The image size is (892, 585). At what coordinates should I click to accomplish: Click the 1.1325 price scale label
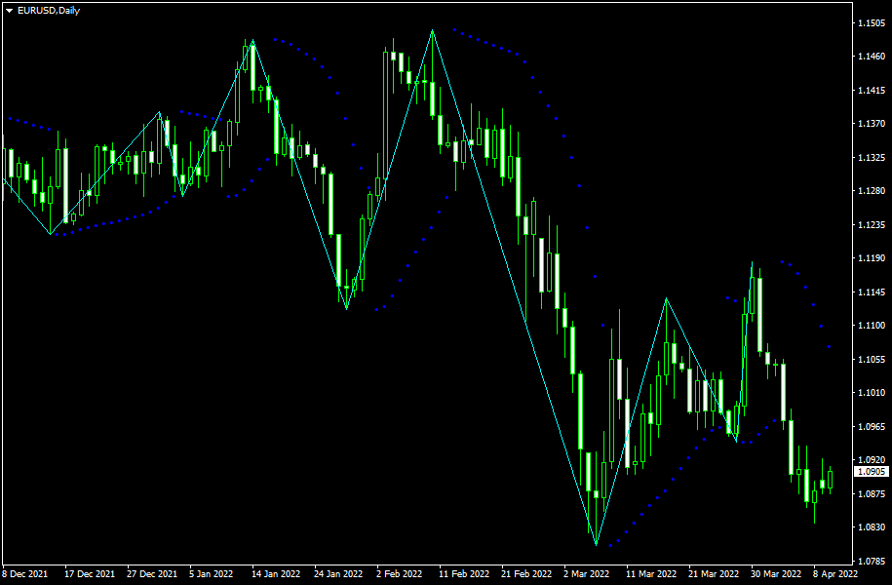pos(872,158)
